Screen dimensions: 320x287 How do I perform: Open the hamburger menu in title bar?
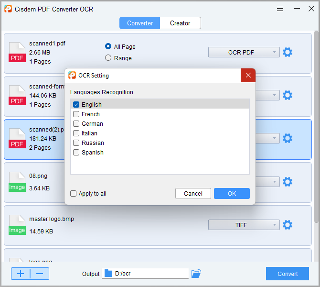280,8
